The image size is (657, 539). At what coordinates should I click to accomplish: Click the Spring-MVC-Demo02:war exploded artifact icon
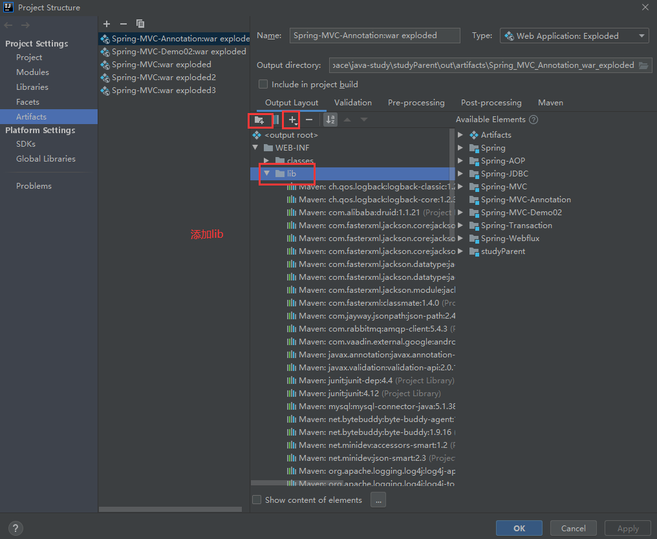105,52
